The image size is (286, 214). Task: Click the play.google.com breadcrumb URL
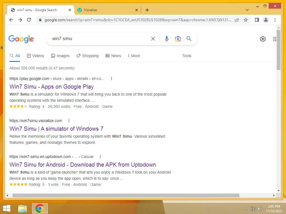pyautogui.click(x=57, y=79)
